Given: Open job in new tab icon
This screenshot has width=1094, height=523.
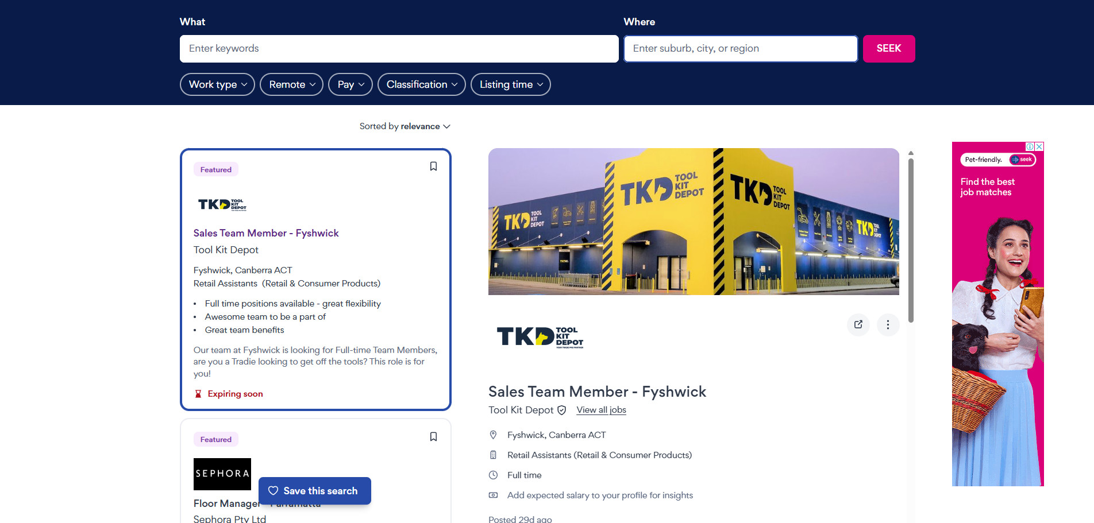Looking at the screenshot, I should click(858, 324).
